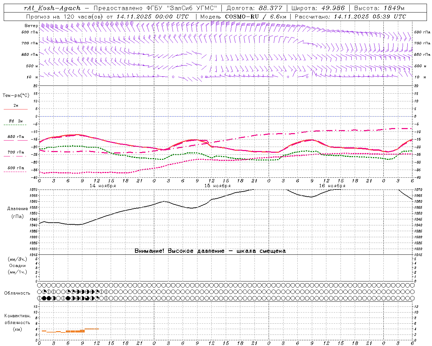
Task: Click the Конвективн. label of convective cloud panel
Action: 18,316
